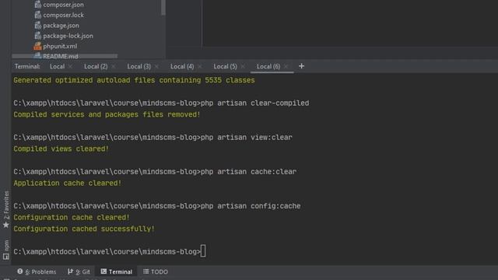
Task: Switch to the Local (5) terminal tab
Action: (225, 66)
